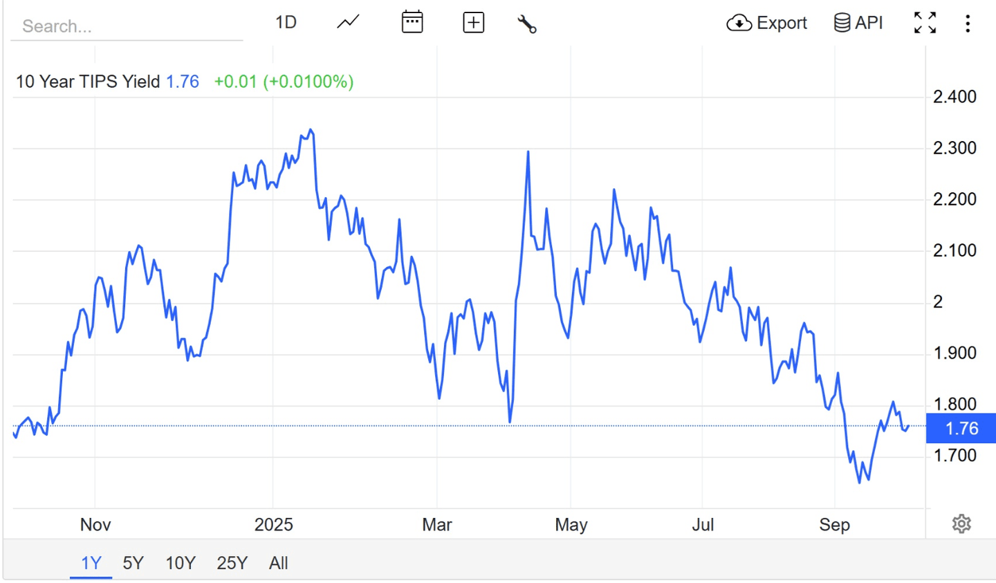Switch to the 5Y time range
The image size is (996, 583).
(x=133, y=563)
